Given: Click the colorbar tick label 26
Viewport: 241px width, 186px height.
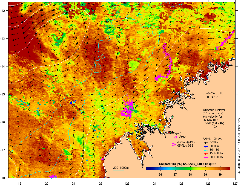Looking at the screenshot, I should tap(160, 175).
